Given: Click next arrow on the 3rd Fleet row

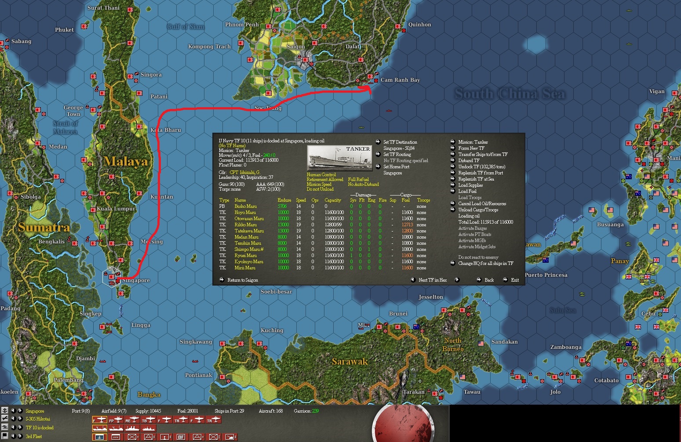Looking at the screenshot, I should pyautogui.click(x=20, y=436).
